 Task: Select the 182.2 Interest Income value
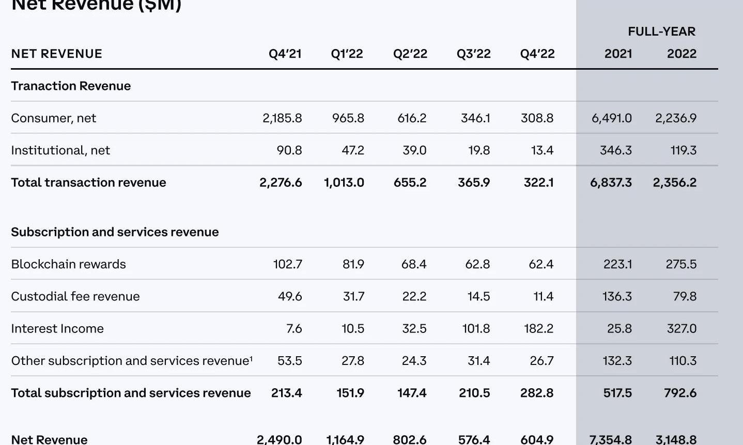(538, 328)
